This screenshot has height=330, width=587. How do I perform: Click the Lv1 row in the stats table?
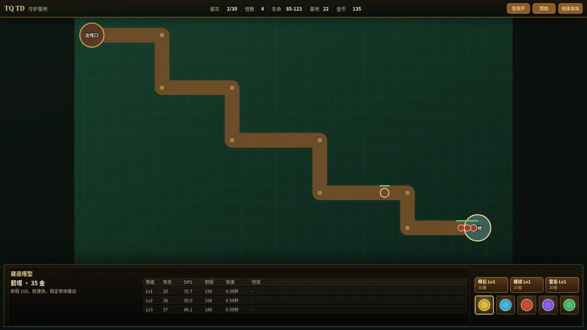pos(305,291)
